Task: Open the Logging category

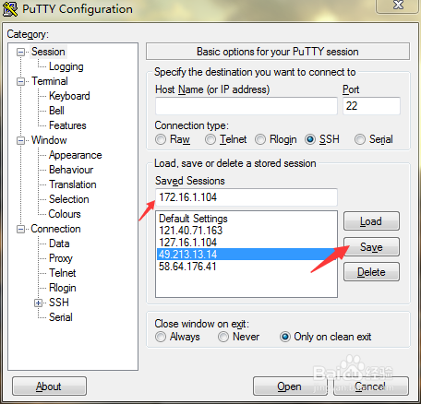Action: coord(66,66)
